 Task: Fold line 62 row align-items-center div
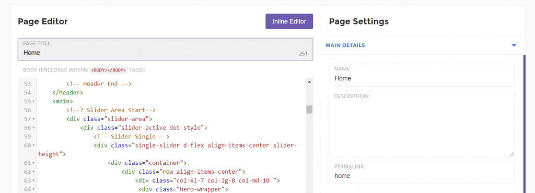pyautogui.click(x=34, y=172)
